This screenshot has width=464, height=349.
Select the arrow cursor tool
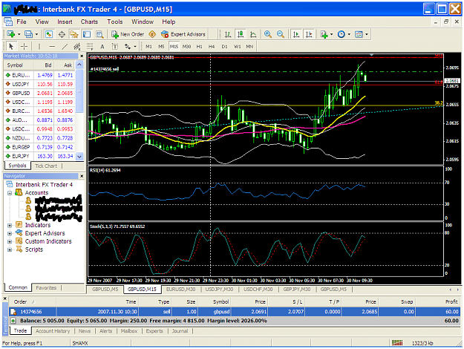[x=11, y=47]
